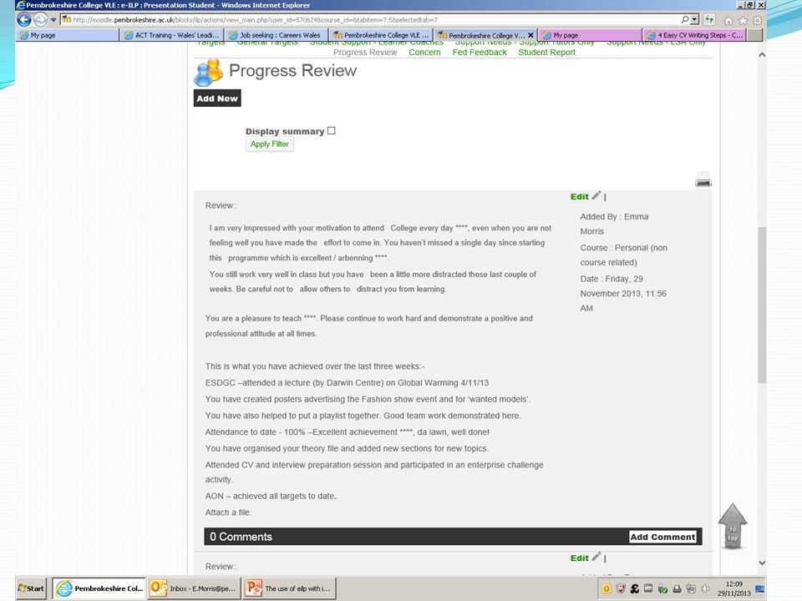Viewport: 802px width, 601px height.
Task: Open the recent pages dropdown arrow
Action: 53,20
